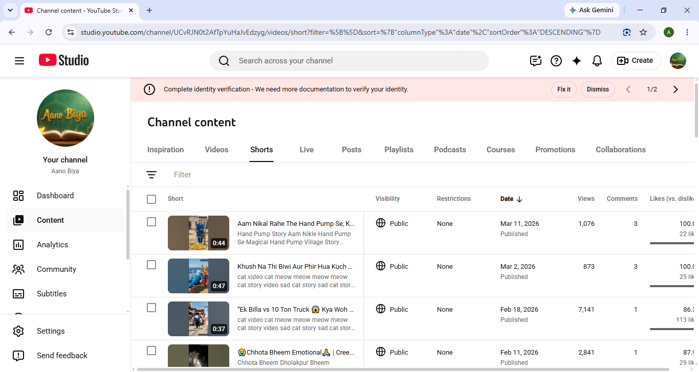This screenshot has width=699, height=372.
Task: Open the tab search dropdown in Chrome
Action: click(10, 10)
